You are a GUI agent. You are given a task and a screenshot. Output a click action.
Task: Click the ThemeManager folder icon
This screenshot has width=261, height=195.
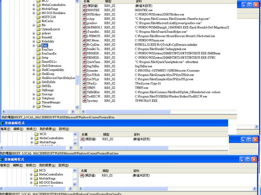[x=38, y=102]
